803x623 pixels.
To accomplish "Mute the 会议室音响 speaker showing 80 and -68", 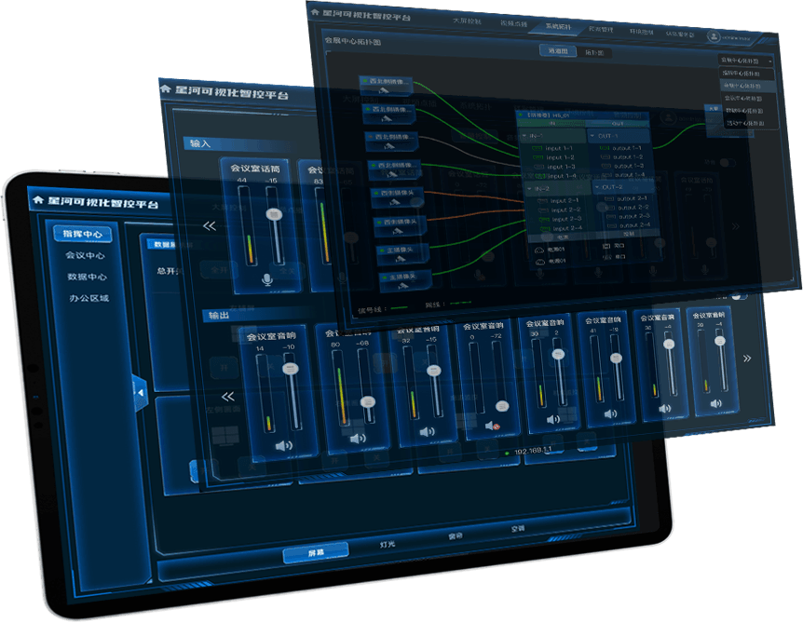I will click(x=358, y=439).
